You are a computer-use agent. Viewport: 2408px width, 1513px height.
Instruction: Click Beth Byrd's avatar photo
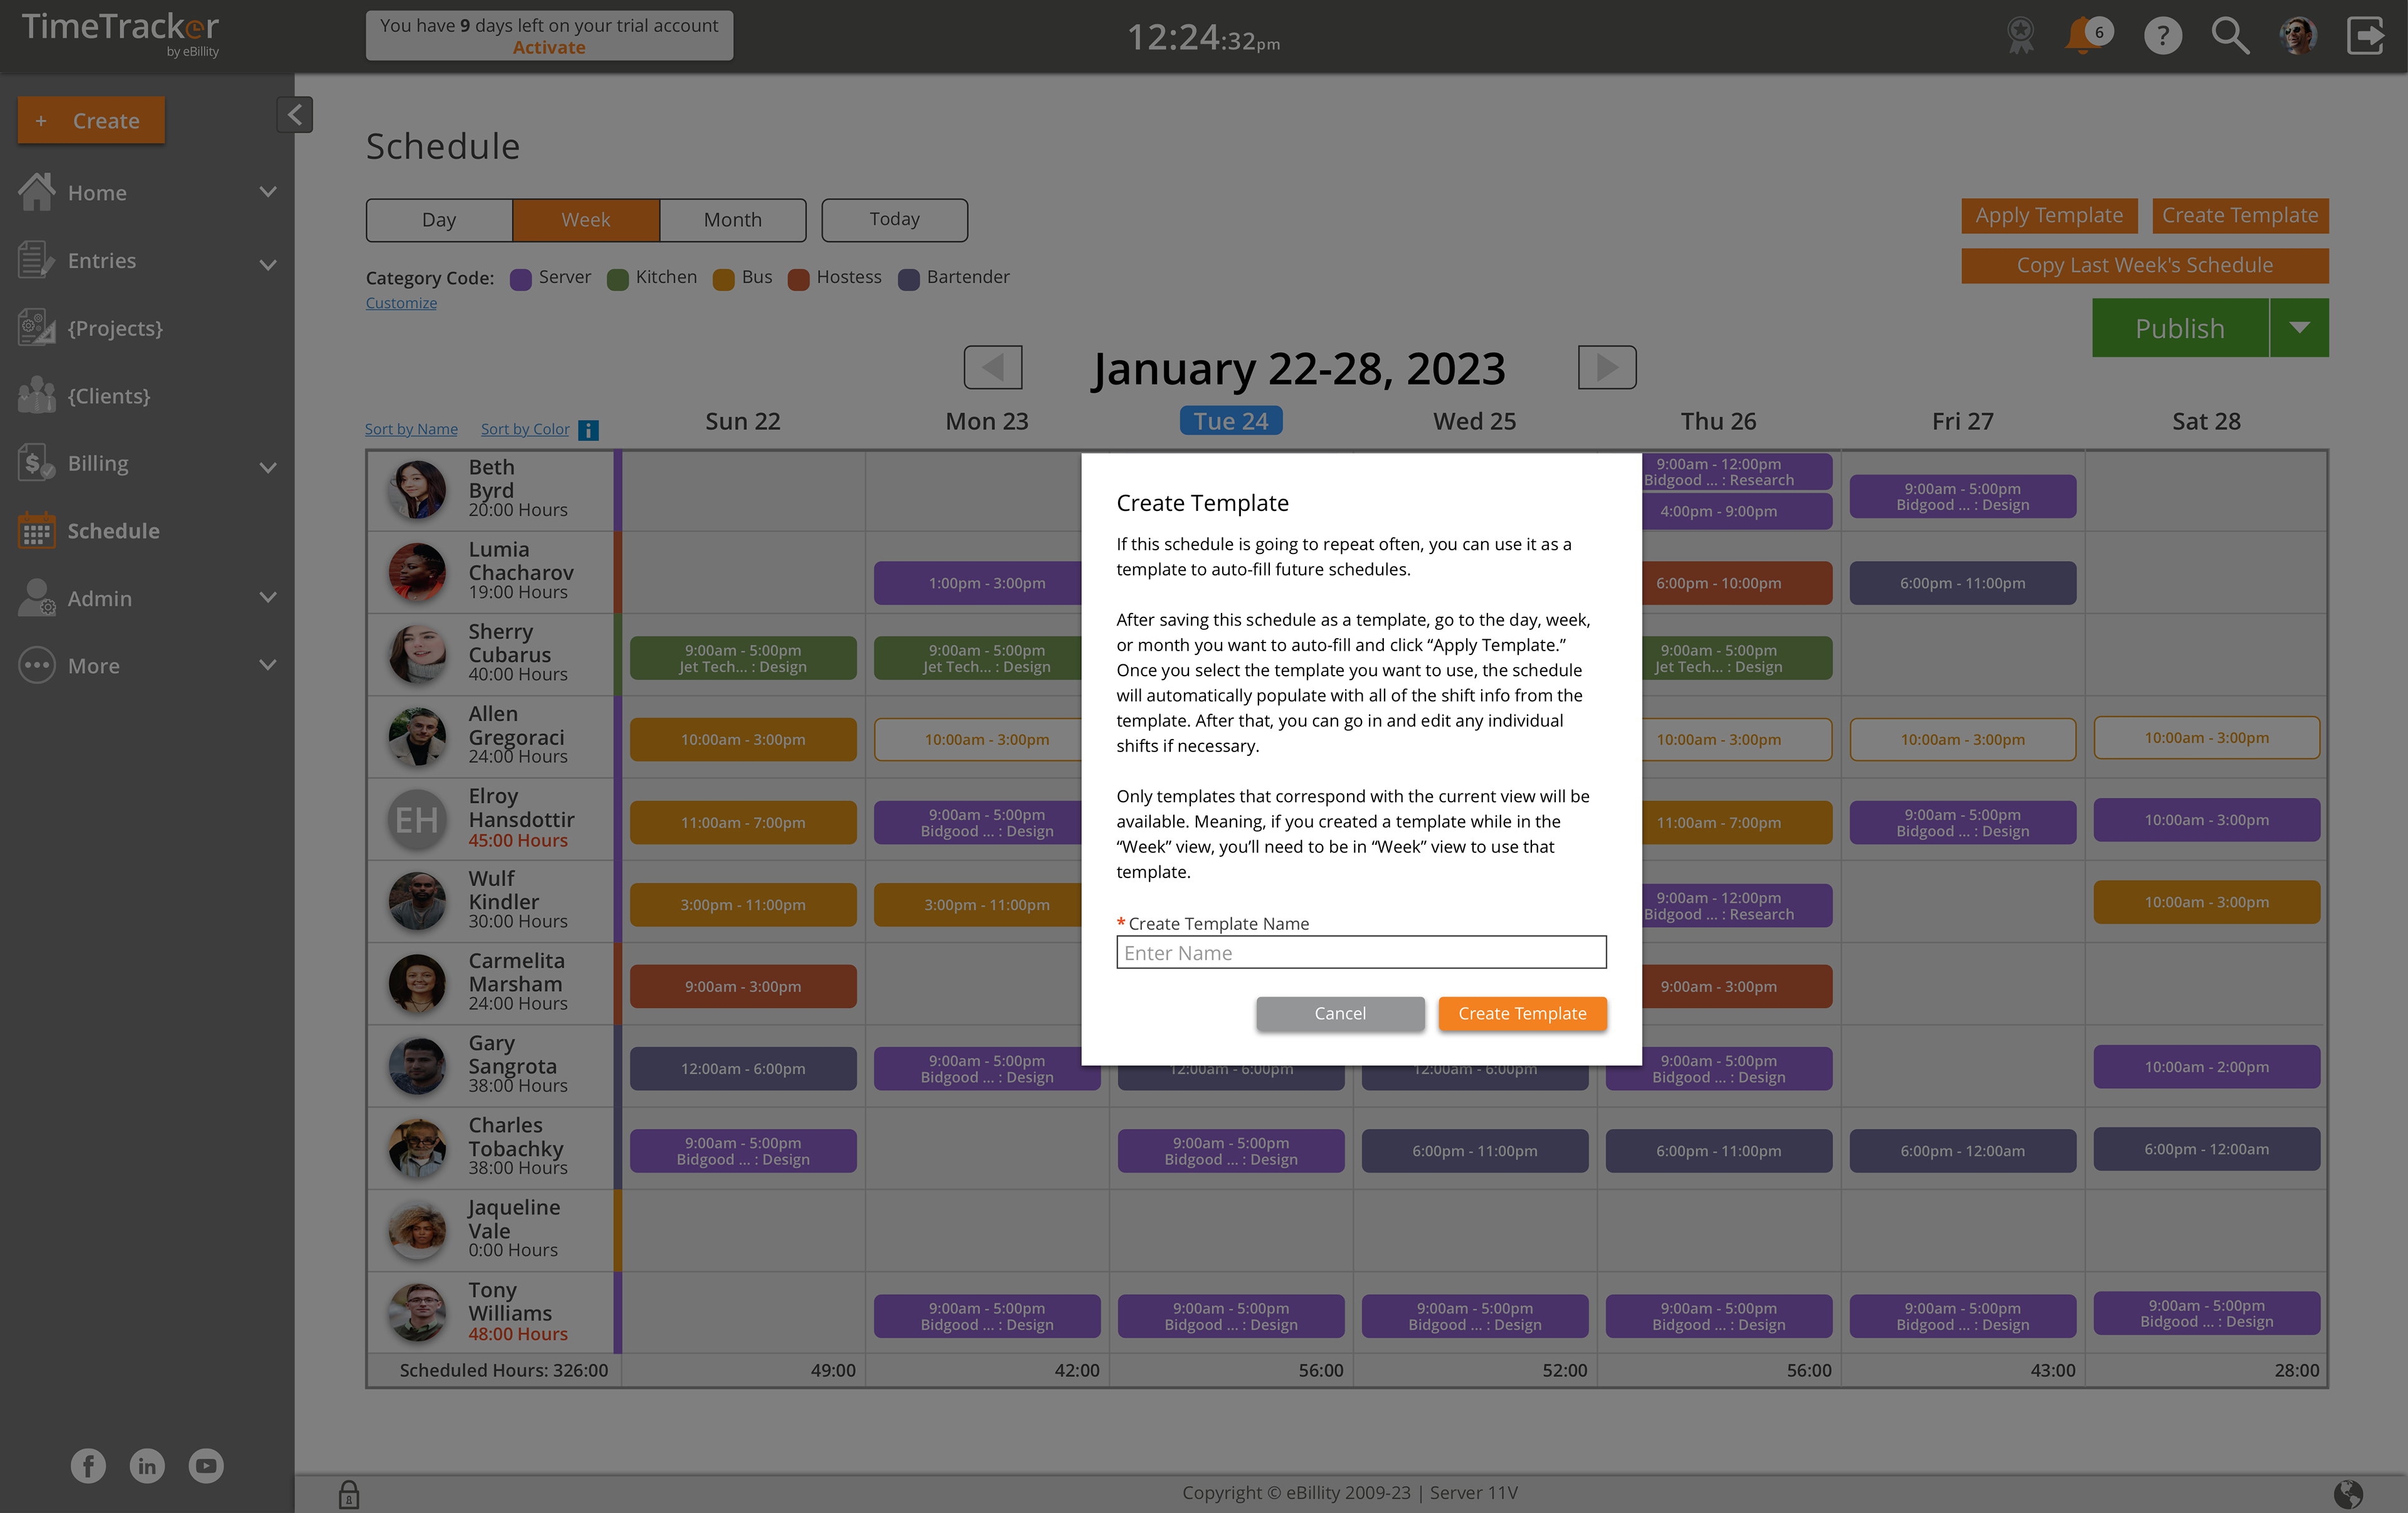417,490
